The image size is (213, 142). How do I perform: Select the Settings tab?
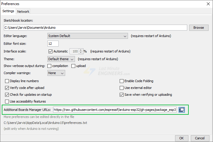[x=8, y=11]
